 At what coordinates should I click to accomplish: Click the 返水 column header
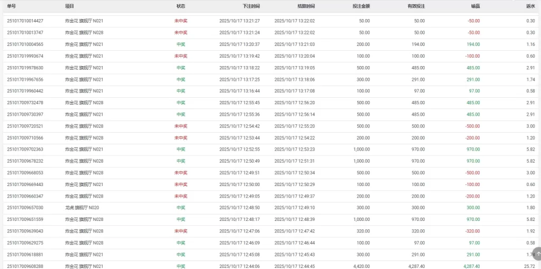pyautogui.click(x=530, y=6)
